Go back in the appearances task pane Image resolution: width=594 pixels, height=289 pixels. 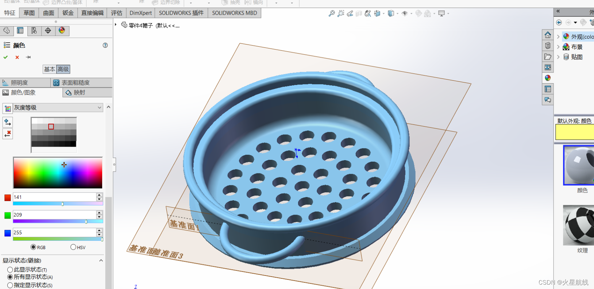[559, 23]
